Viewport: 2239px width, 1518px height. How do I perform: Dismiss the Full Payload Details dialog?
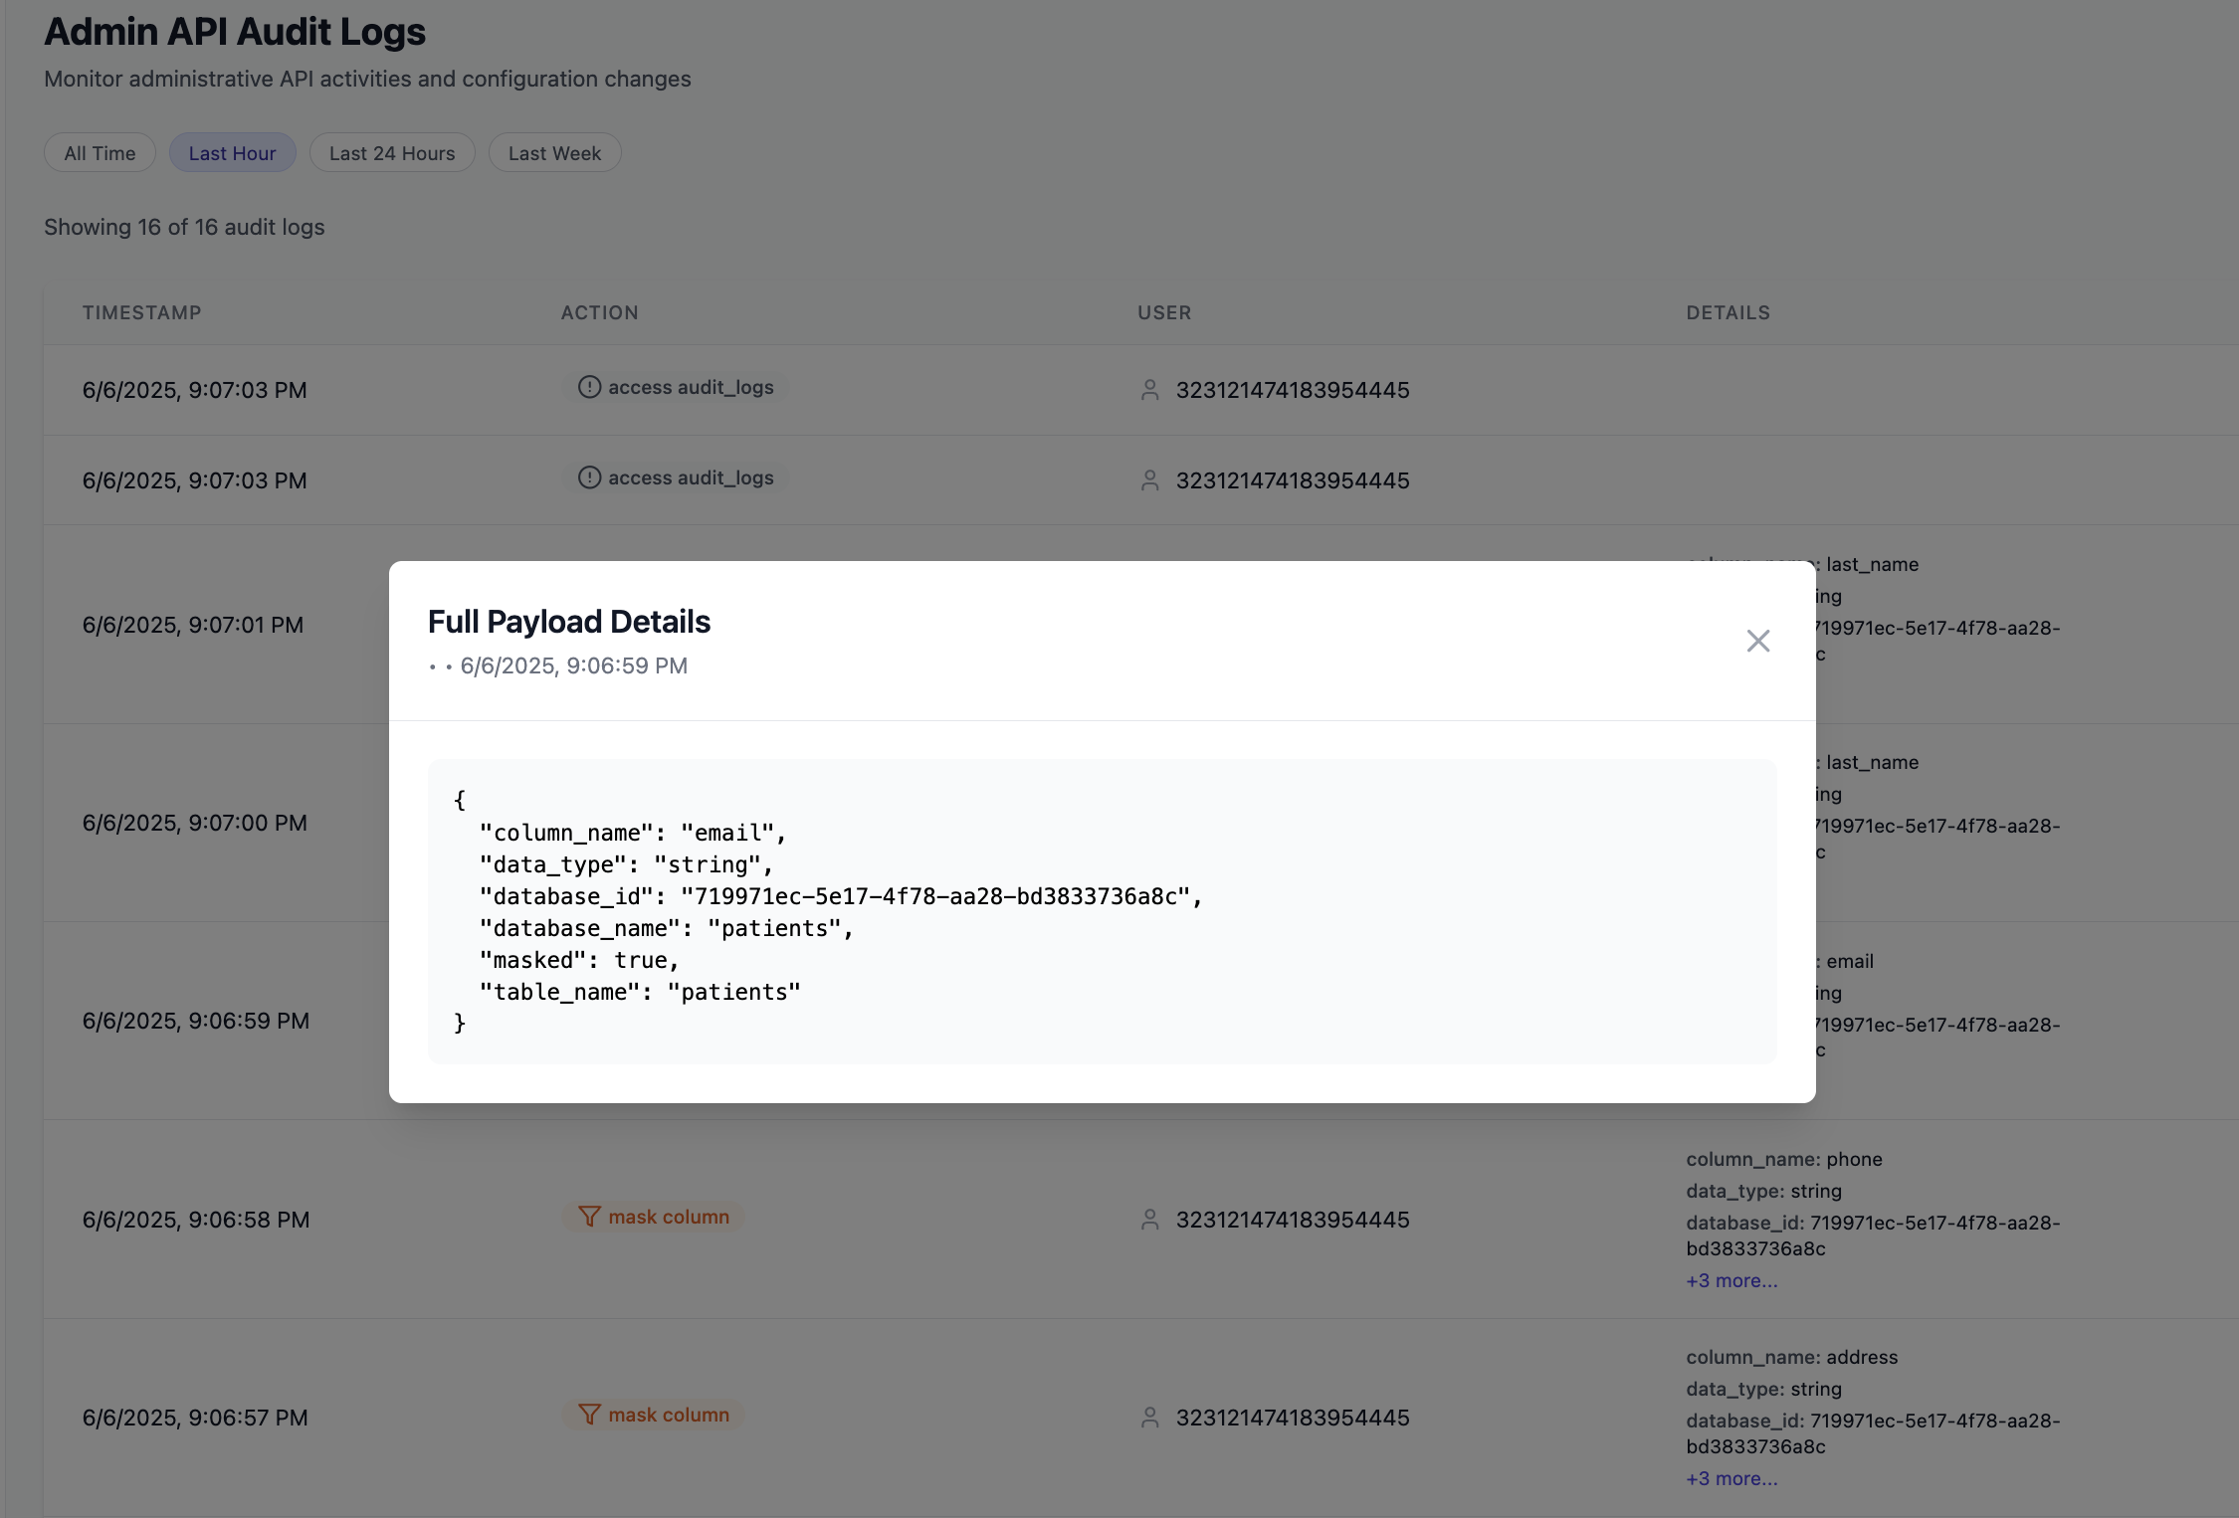tap(1757, 641)
